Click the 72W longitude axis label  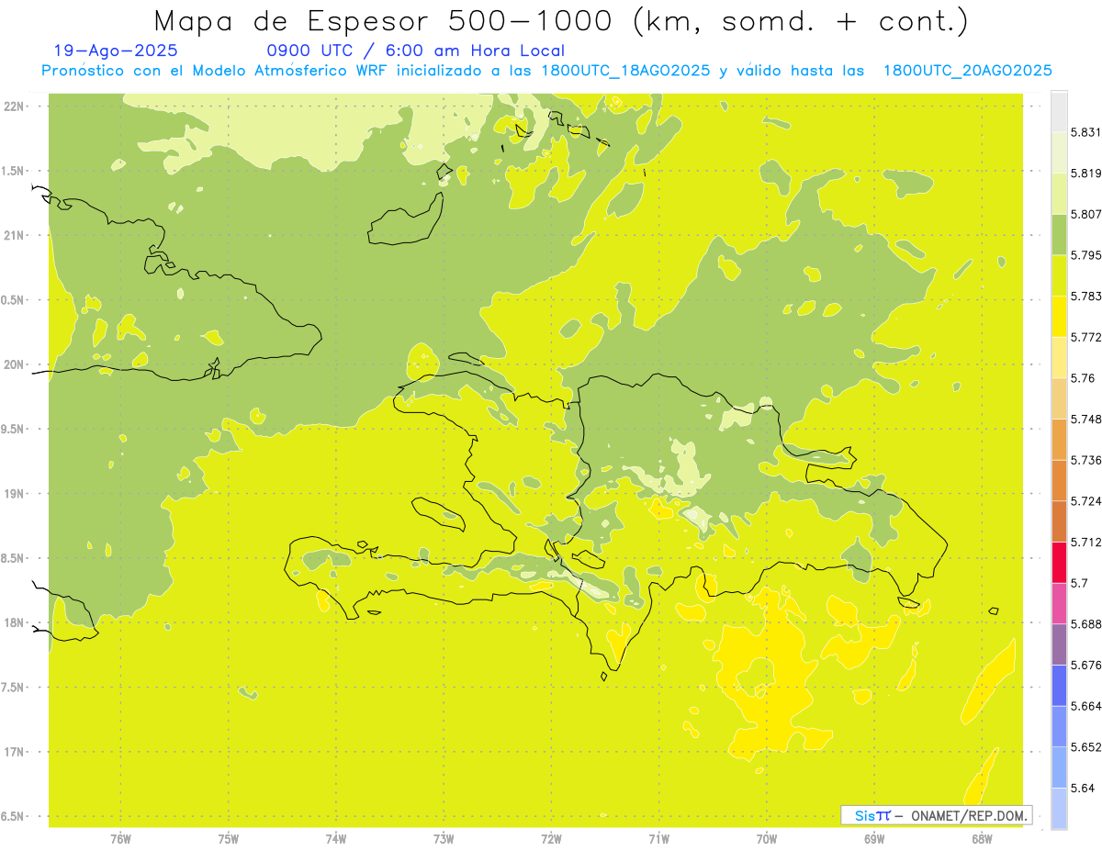tap(551, 839)
